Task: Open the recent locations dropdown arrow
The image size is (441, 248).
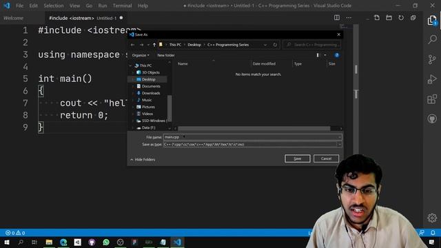Action: pyautogui.click(x=148, y=45)
